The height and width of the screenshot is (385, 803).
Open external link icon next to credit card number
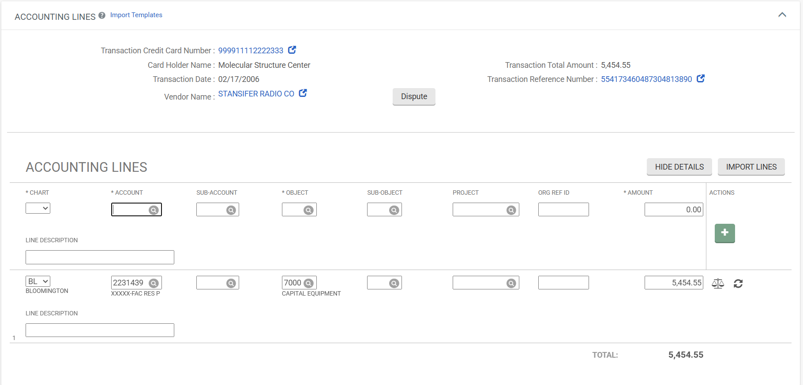[292, 50]
